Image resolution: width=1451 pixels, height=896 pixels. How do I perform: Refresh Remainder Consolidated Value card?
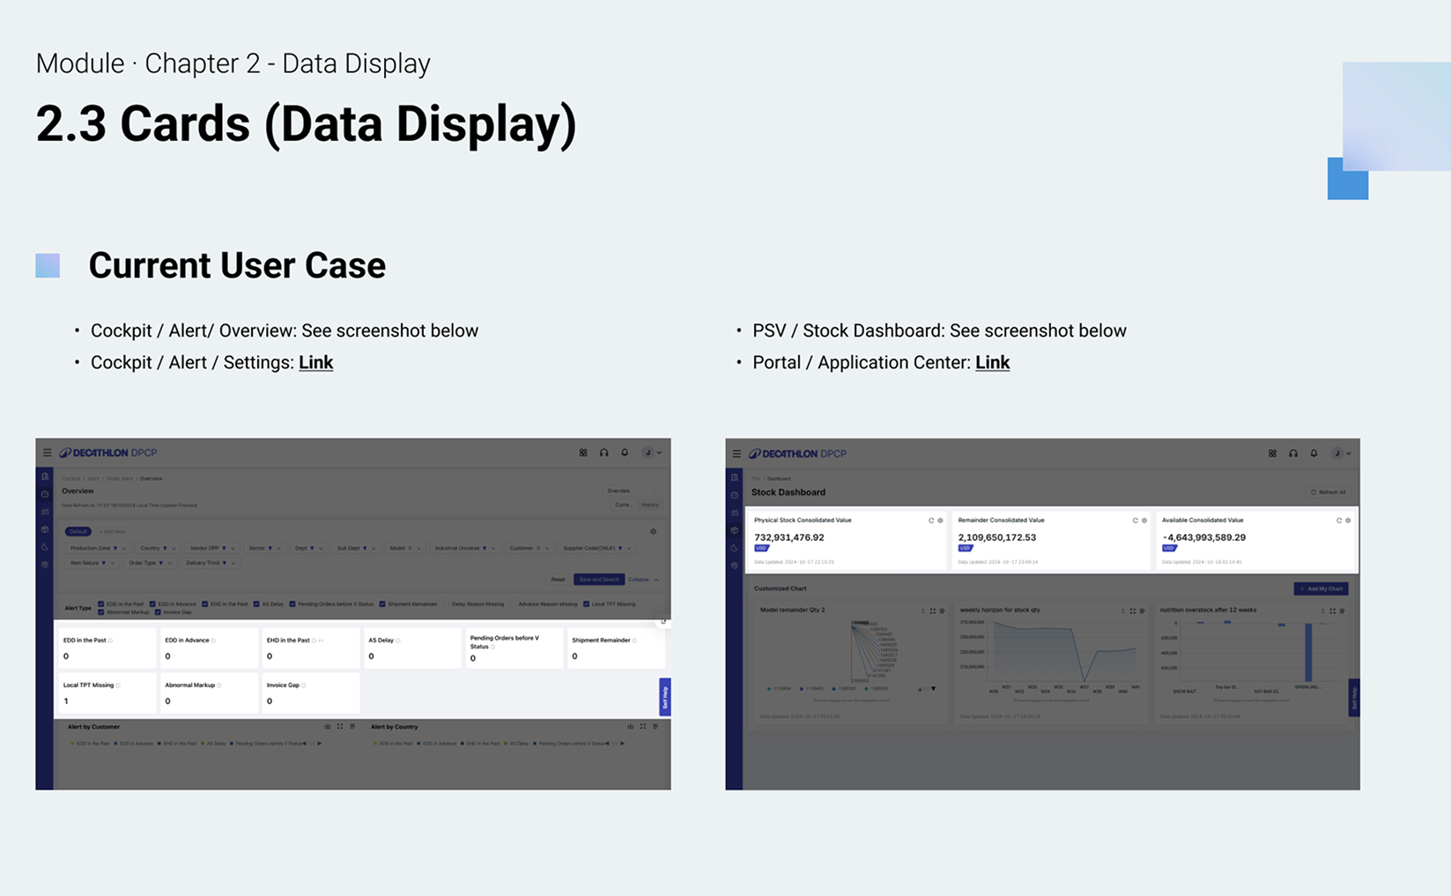(x=1135, y=521)
